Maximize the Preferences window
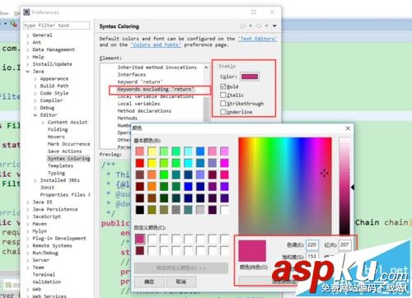412x298 pixels. coord(254,12)
